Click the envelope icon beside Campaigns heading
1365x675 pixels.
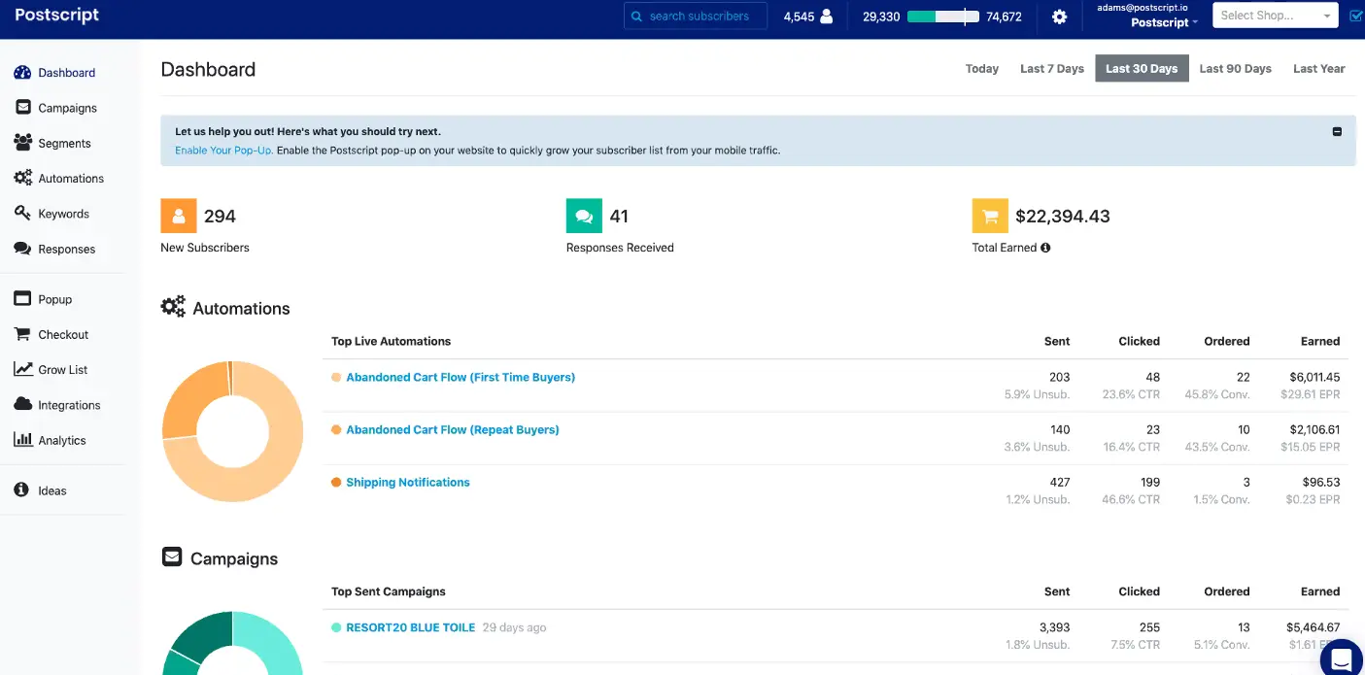click(172, 557)
